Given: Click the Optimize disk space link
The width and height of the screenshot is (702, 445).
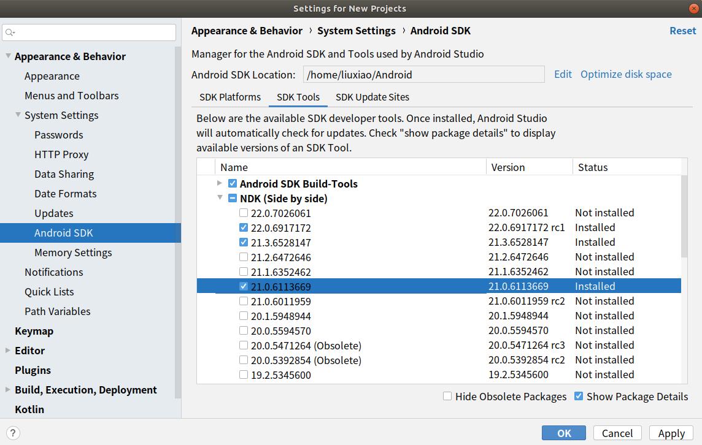Looking at the screenshot, I should 626,74.
